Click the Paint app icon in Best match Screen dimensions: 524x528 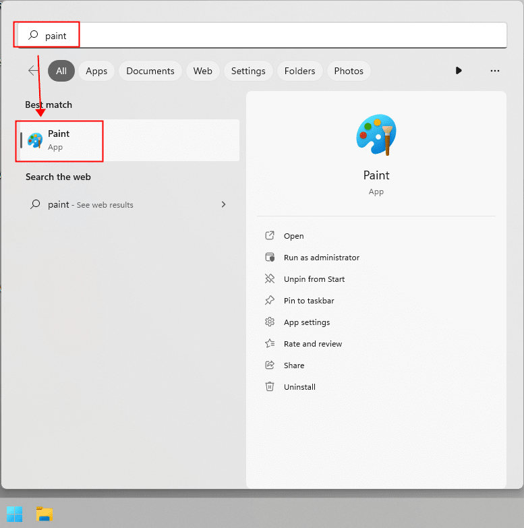click(x=35, y=140)
